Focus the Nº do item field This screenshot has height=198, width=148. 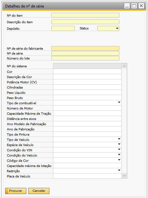click(x=85, y=15)
